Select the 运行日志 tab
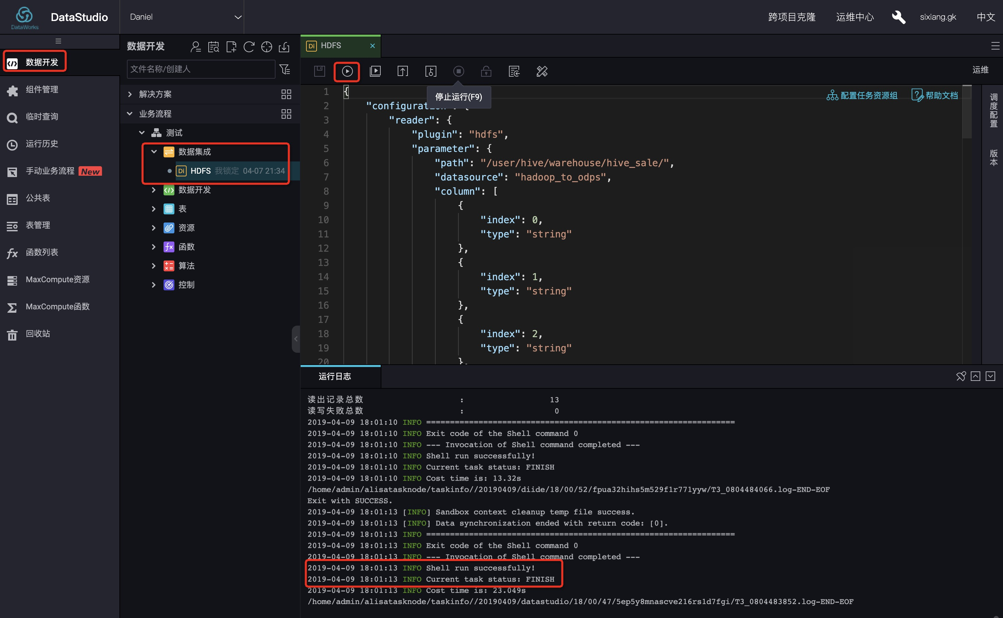 [x=335, y=376]
